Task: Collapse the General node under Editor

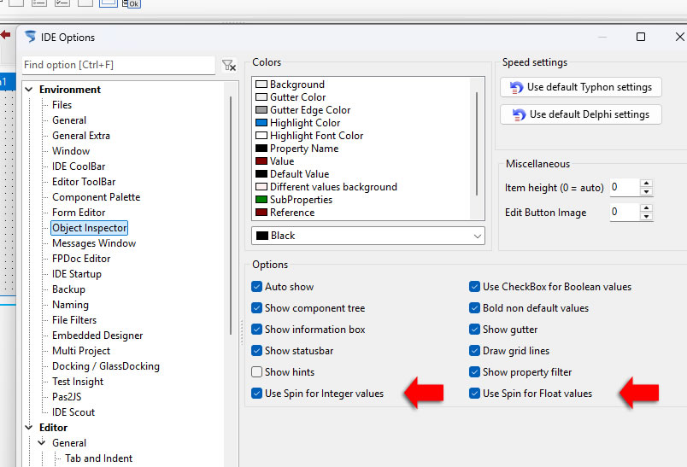Action: [x=41, y=443]
